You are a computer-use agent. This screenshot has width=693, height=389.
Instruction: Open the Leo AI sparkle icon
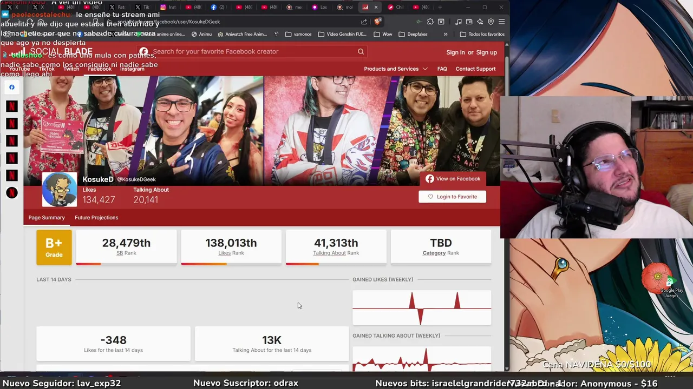[x=480, y=22]
